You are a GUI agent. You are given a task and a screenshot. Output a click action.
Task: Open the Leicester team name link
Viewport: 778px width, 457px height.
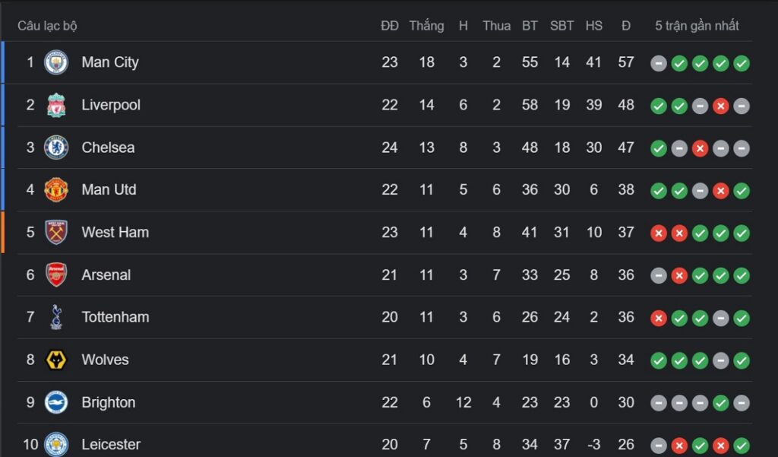click(111, 444)
